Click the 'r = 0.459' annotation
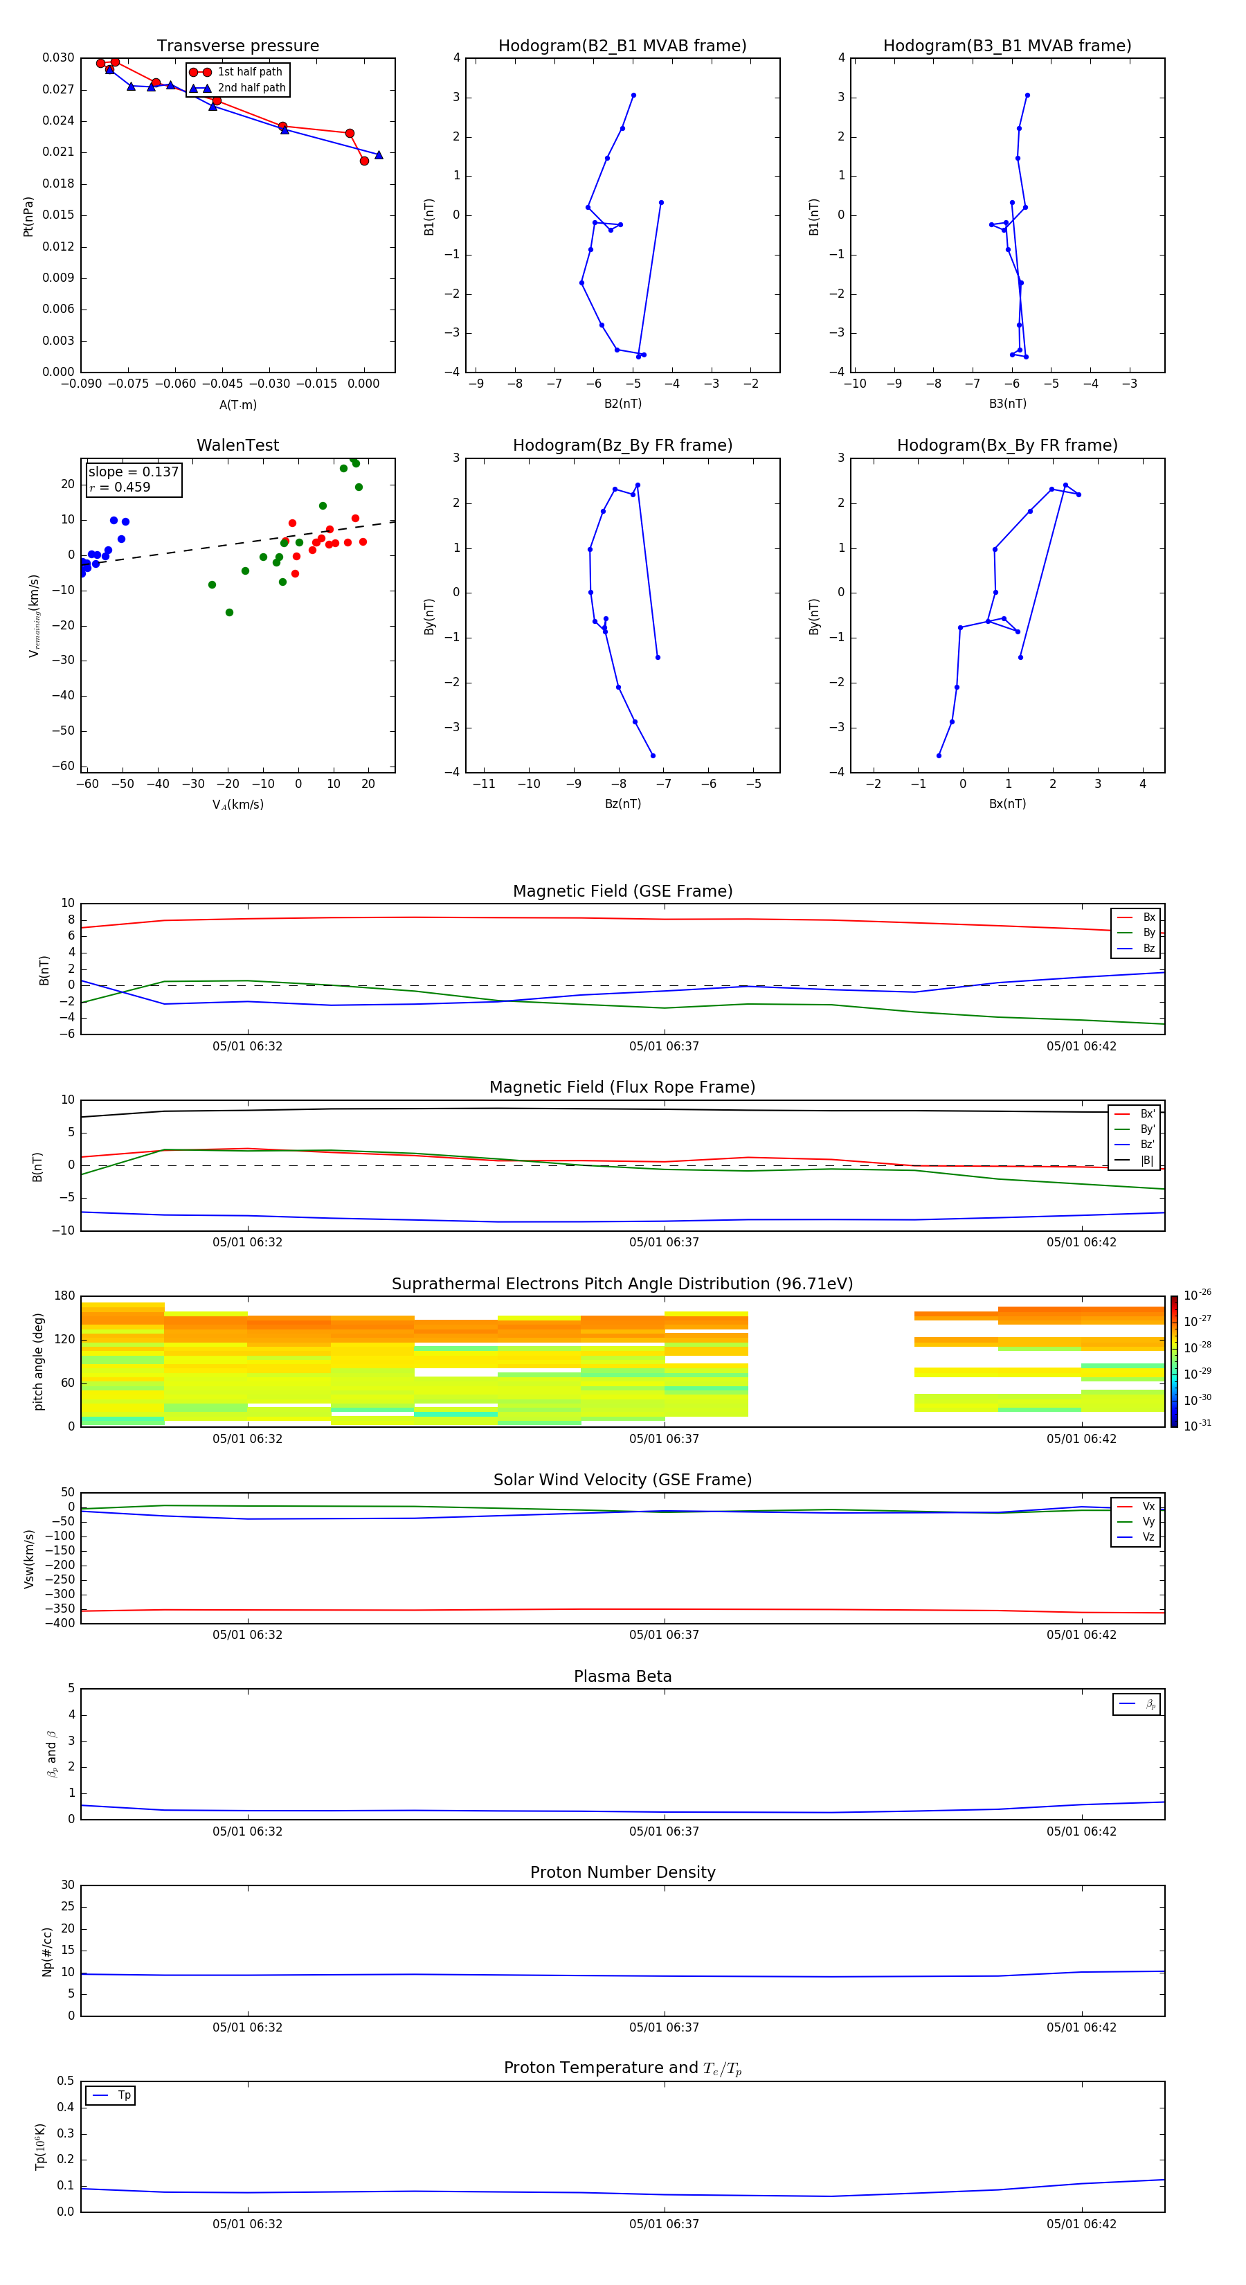This screenshot has height=2285, width=1246. click(120, 487)
